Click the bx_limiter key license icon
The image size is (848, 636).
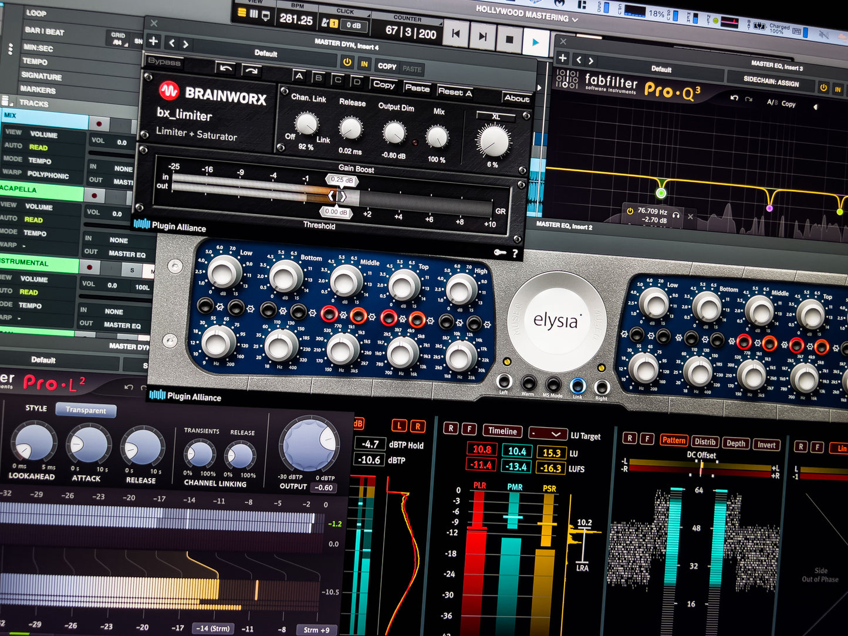[499, 252]
